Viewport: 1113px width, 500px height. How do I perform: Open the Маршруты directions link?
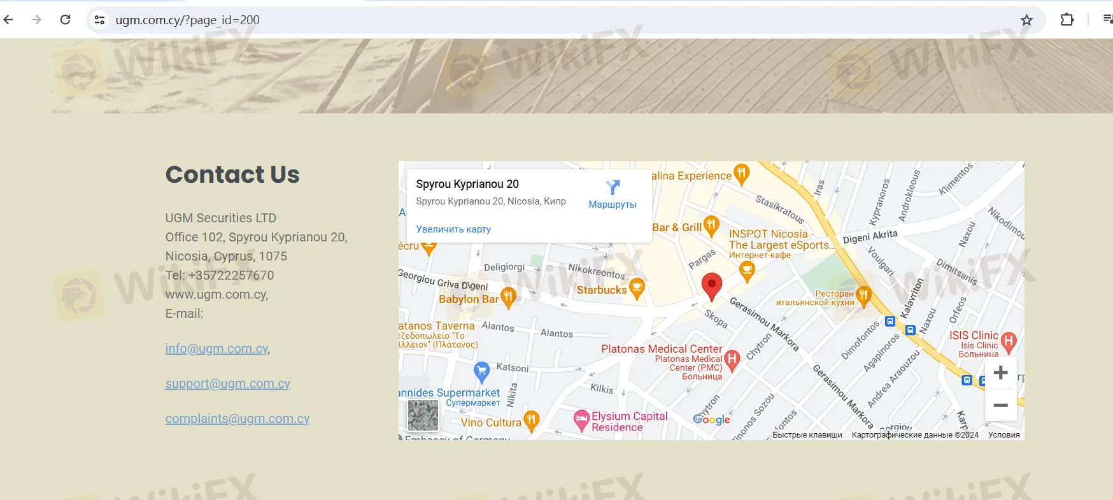pyautogui.click(x=613, y=194)
